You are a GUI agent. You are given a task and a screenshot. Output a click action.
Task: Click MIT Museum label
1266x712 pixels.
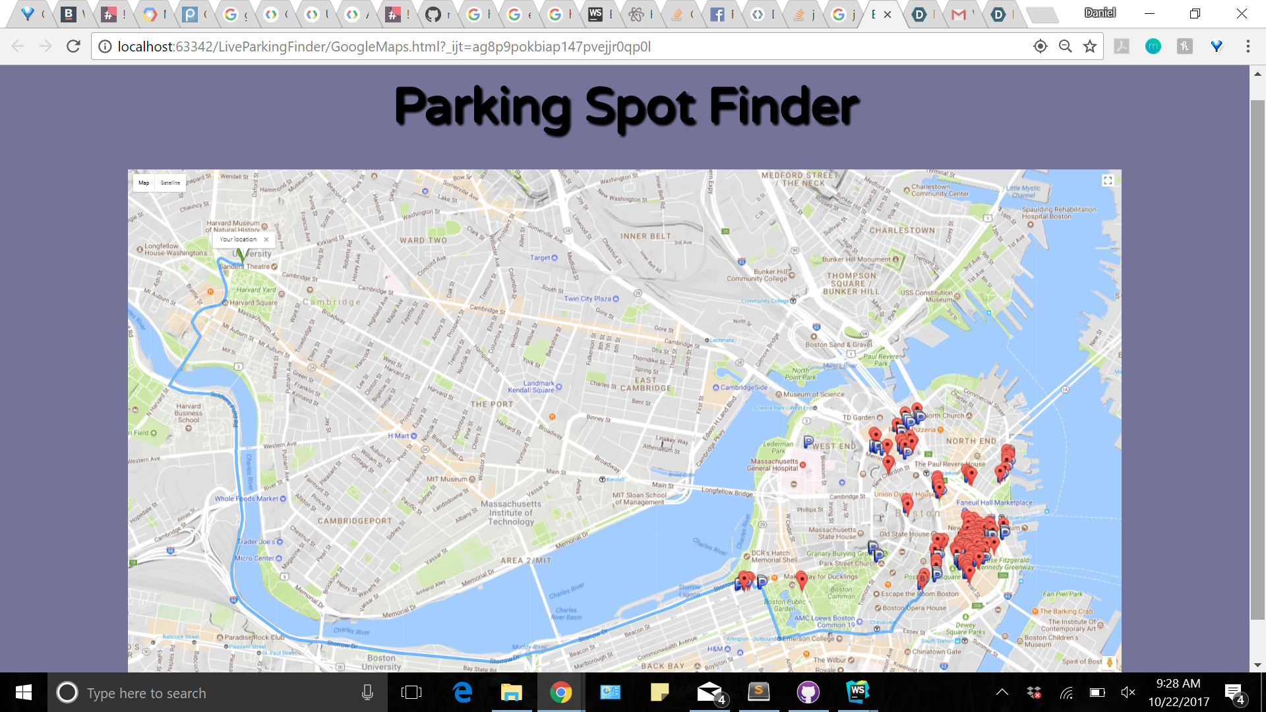coord(450,479)
